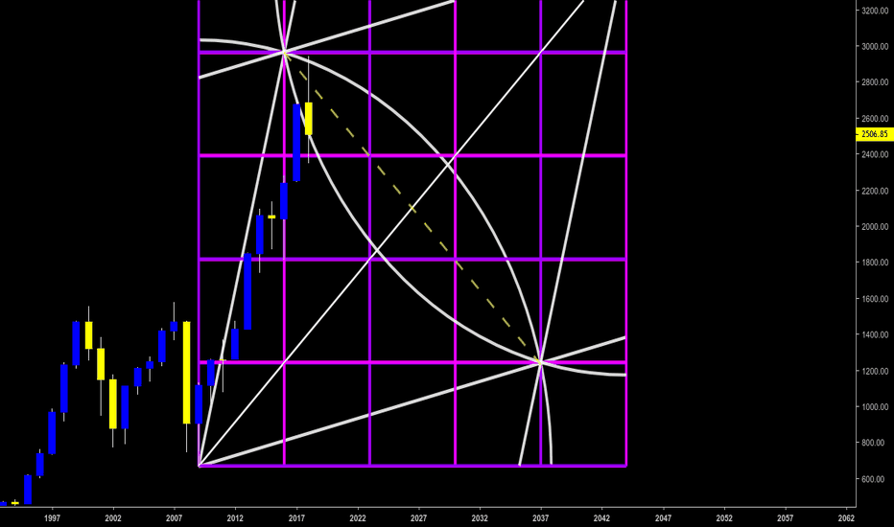Select the yellow dashed diagonal trend line
Screen dimensions: 894x527
[x=412, y=208]
